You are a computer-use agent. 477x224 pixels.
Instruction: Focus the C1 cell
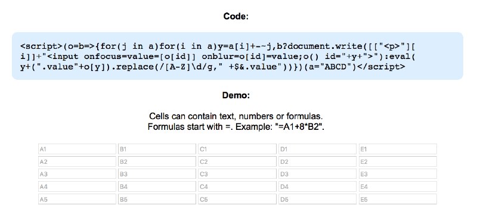pyautogui.click(x=237, y=149)
